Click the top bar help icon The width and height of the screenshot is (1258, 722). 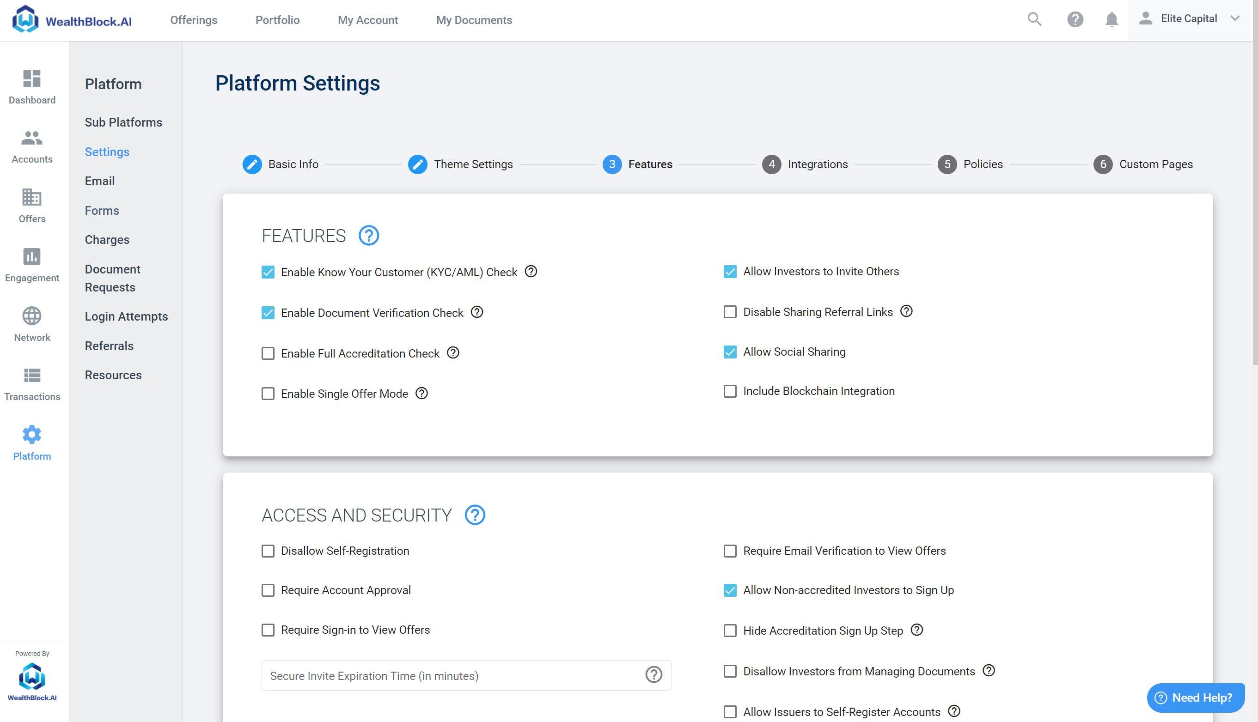coord(1075,19)
